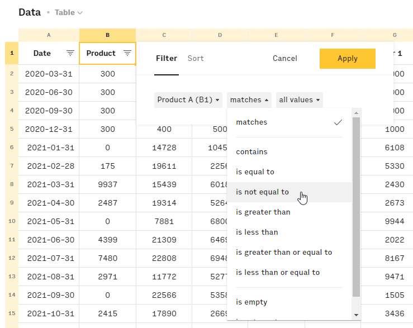The image size is (413, 328).
Task: Click column G cell 9944
Action: click(387, 221)
